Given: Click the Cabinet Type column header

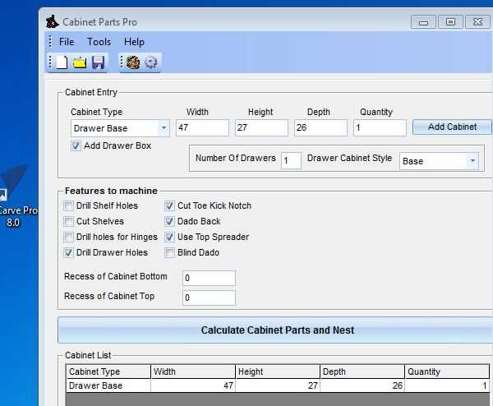Looking at the screenshot, I should point(108,371).
